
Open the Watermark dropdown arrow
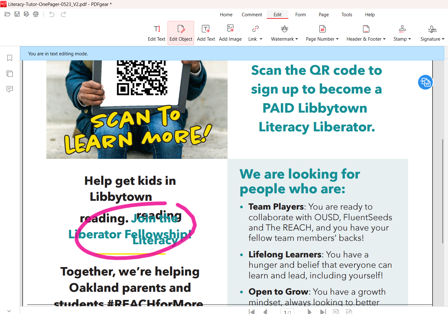(x=296, y=39)
